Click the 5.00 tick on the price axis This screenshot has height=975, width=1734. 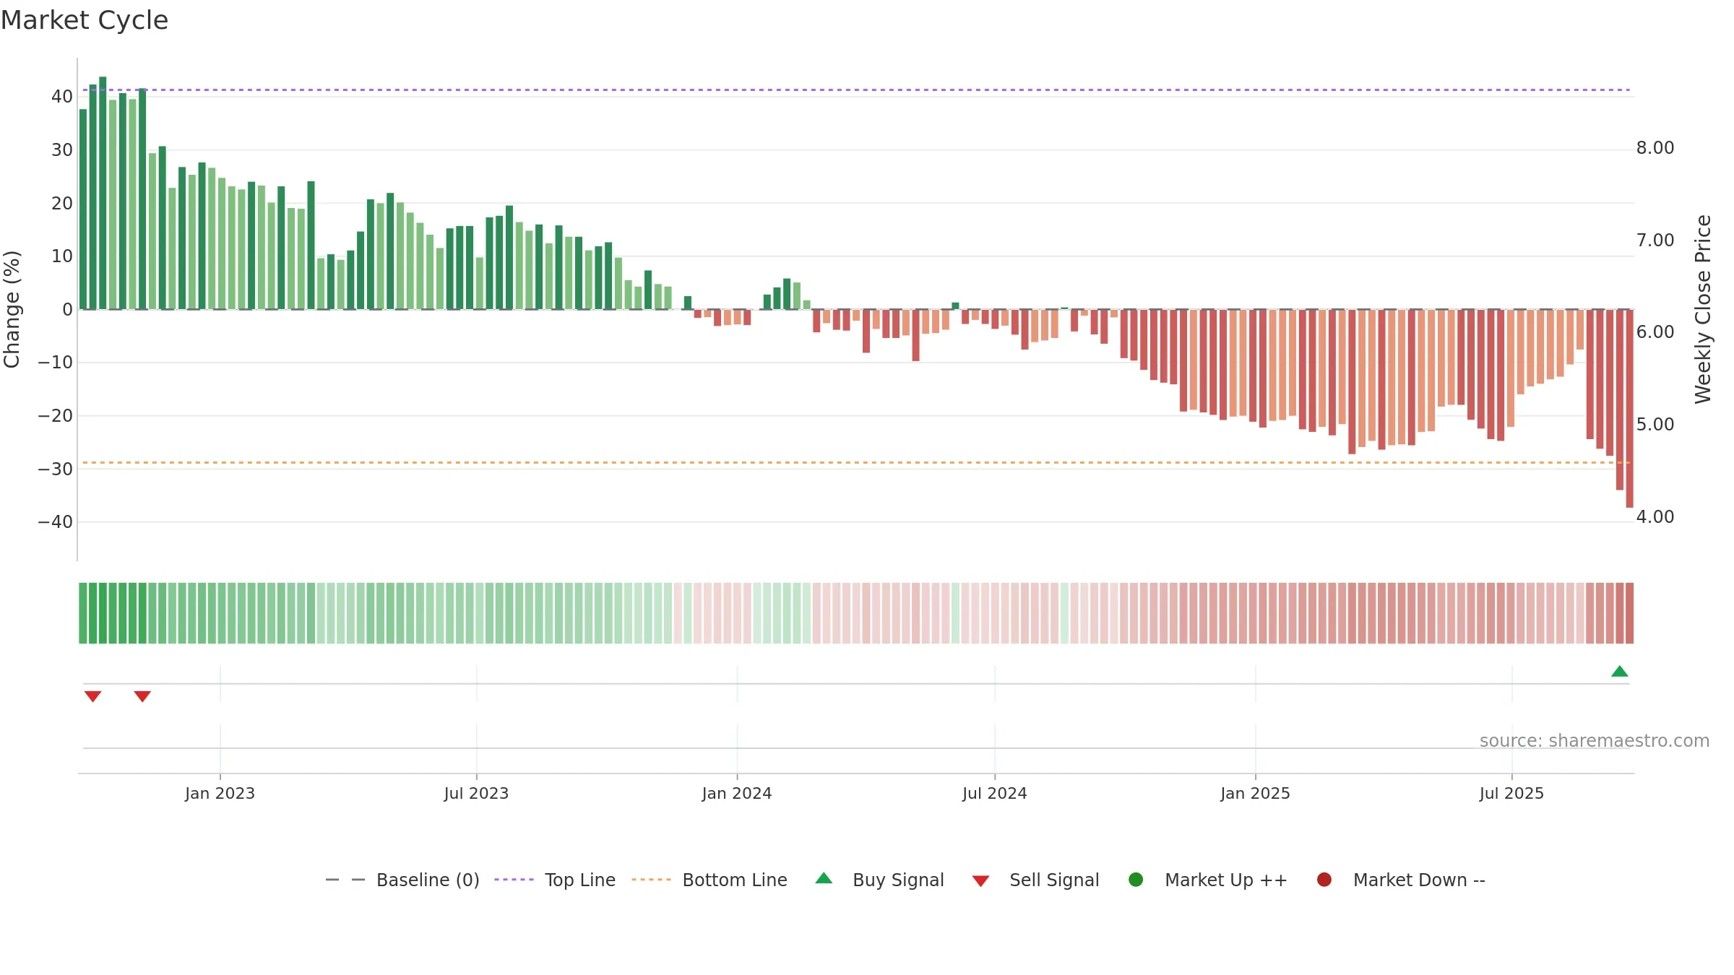1655,425
